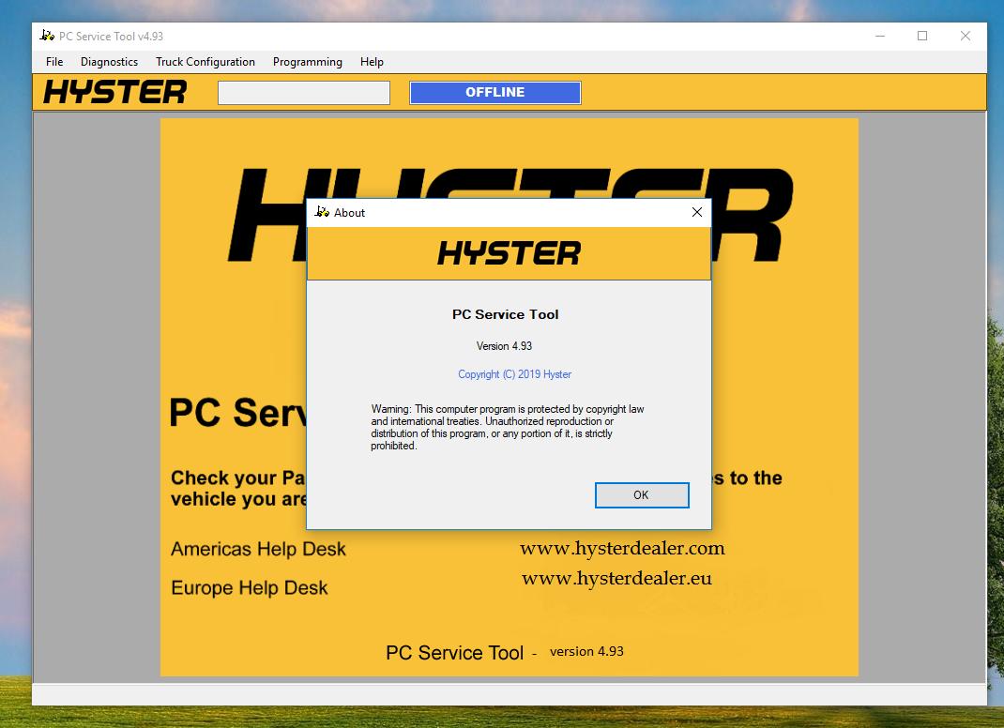
Task: Click the www.hysterdealer.com link
Action: pyautogui.click(x=622, y=548)
